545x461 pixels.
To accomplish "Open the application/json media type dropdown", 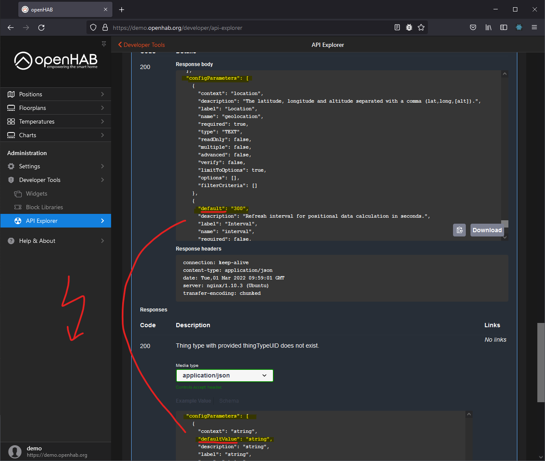I will [225, 375].
